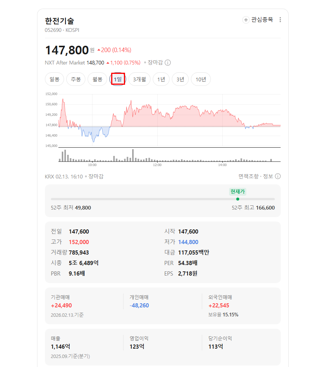Click the 152,000 y-axis label
Image resolution: width=310 pixels, height=367 pixels.
click(51, 94)
